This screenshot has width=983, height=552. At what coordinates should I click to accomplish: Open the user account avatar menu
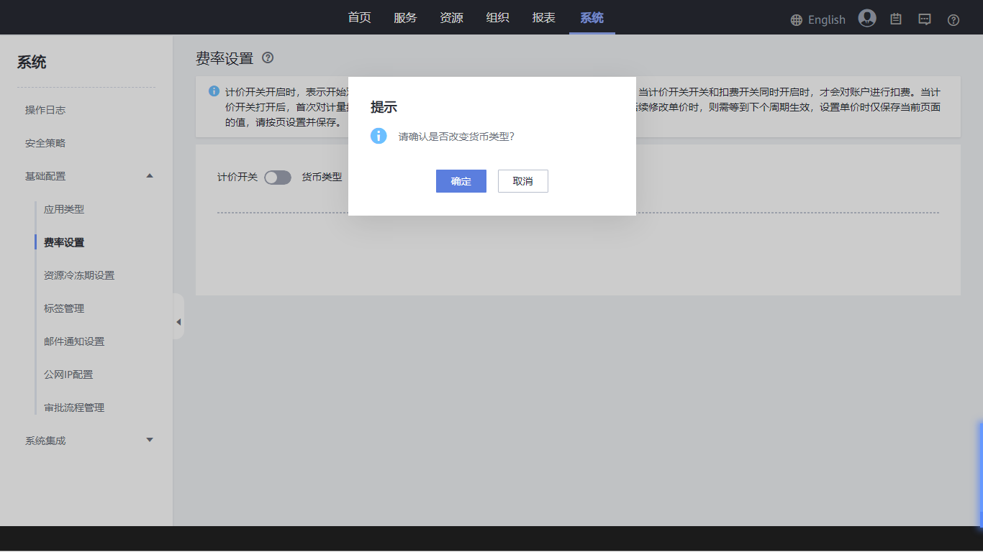867,19
